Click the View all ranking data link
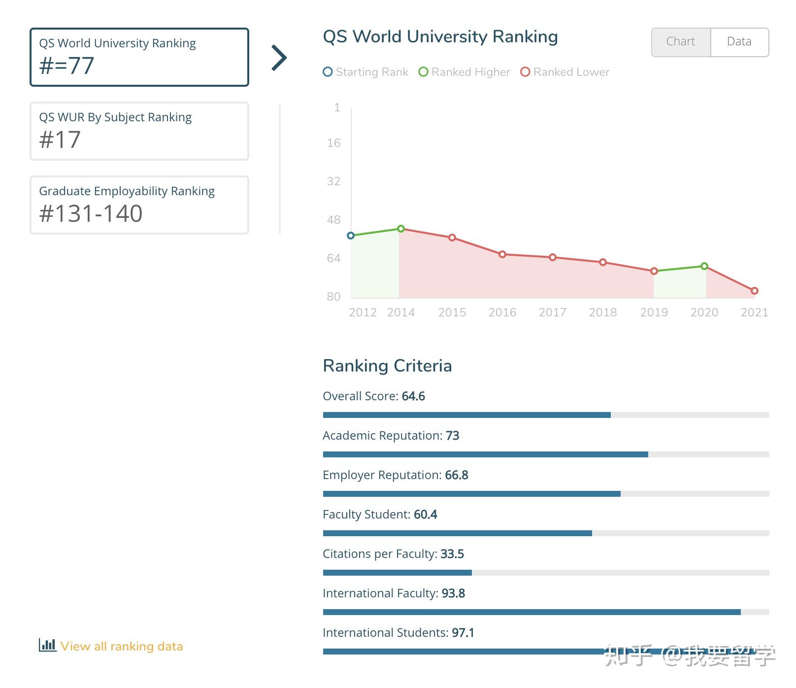This screenshot has width=796, height=688. (121, 646)
